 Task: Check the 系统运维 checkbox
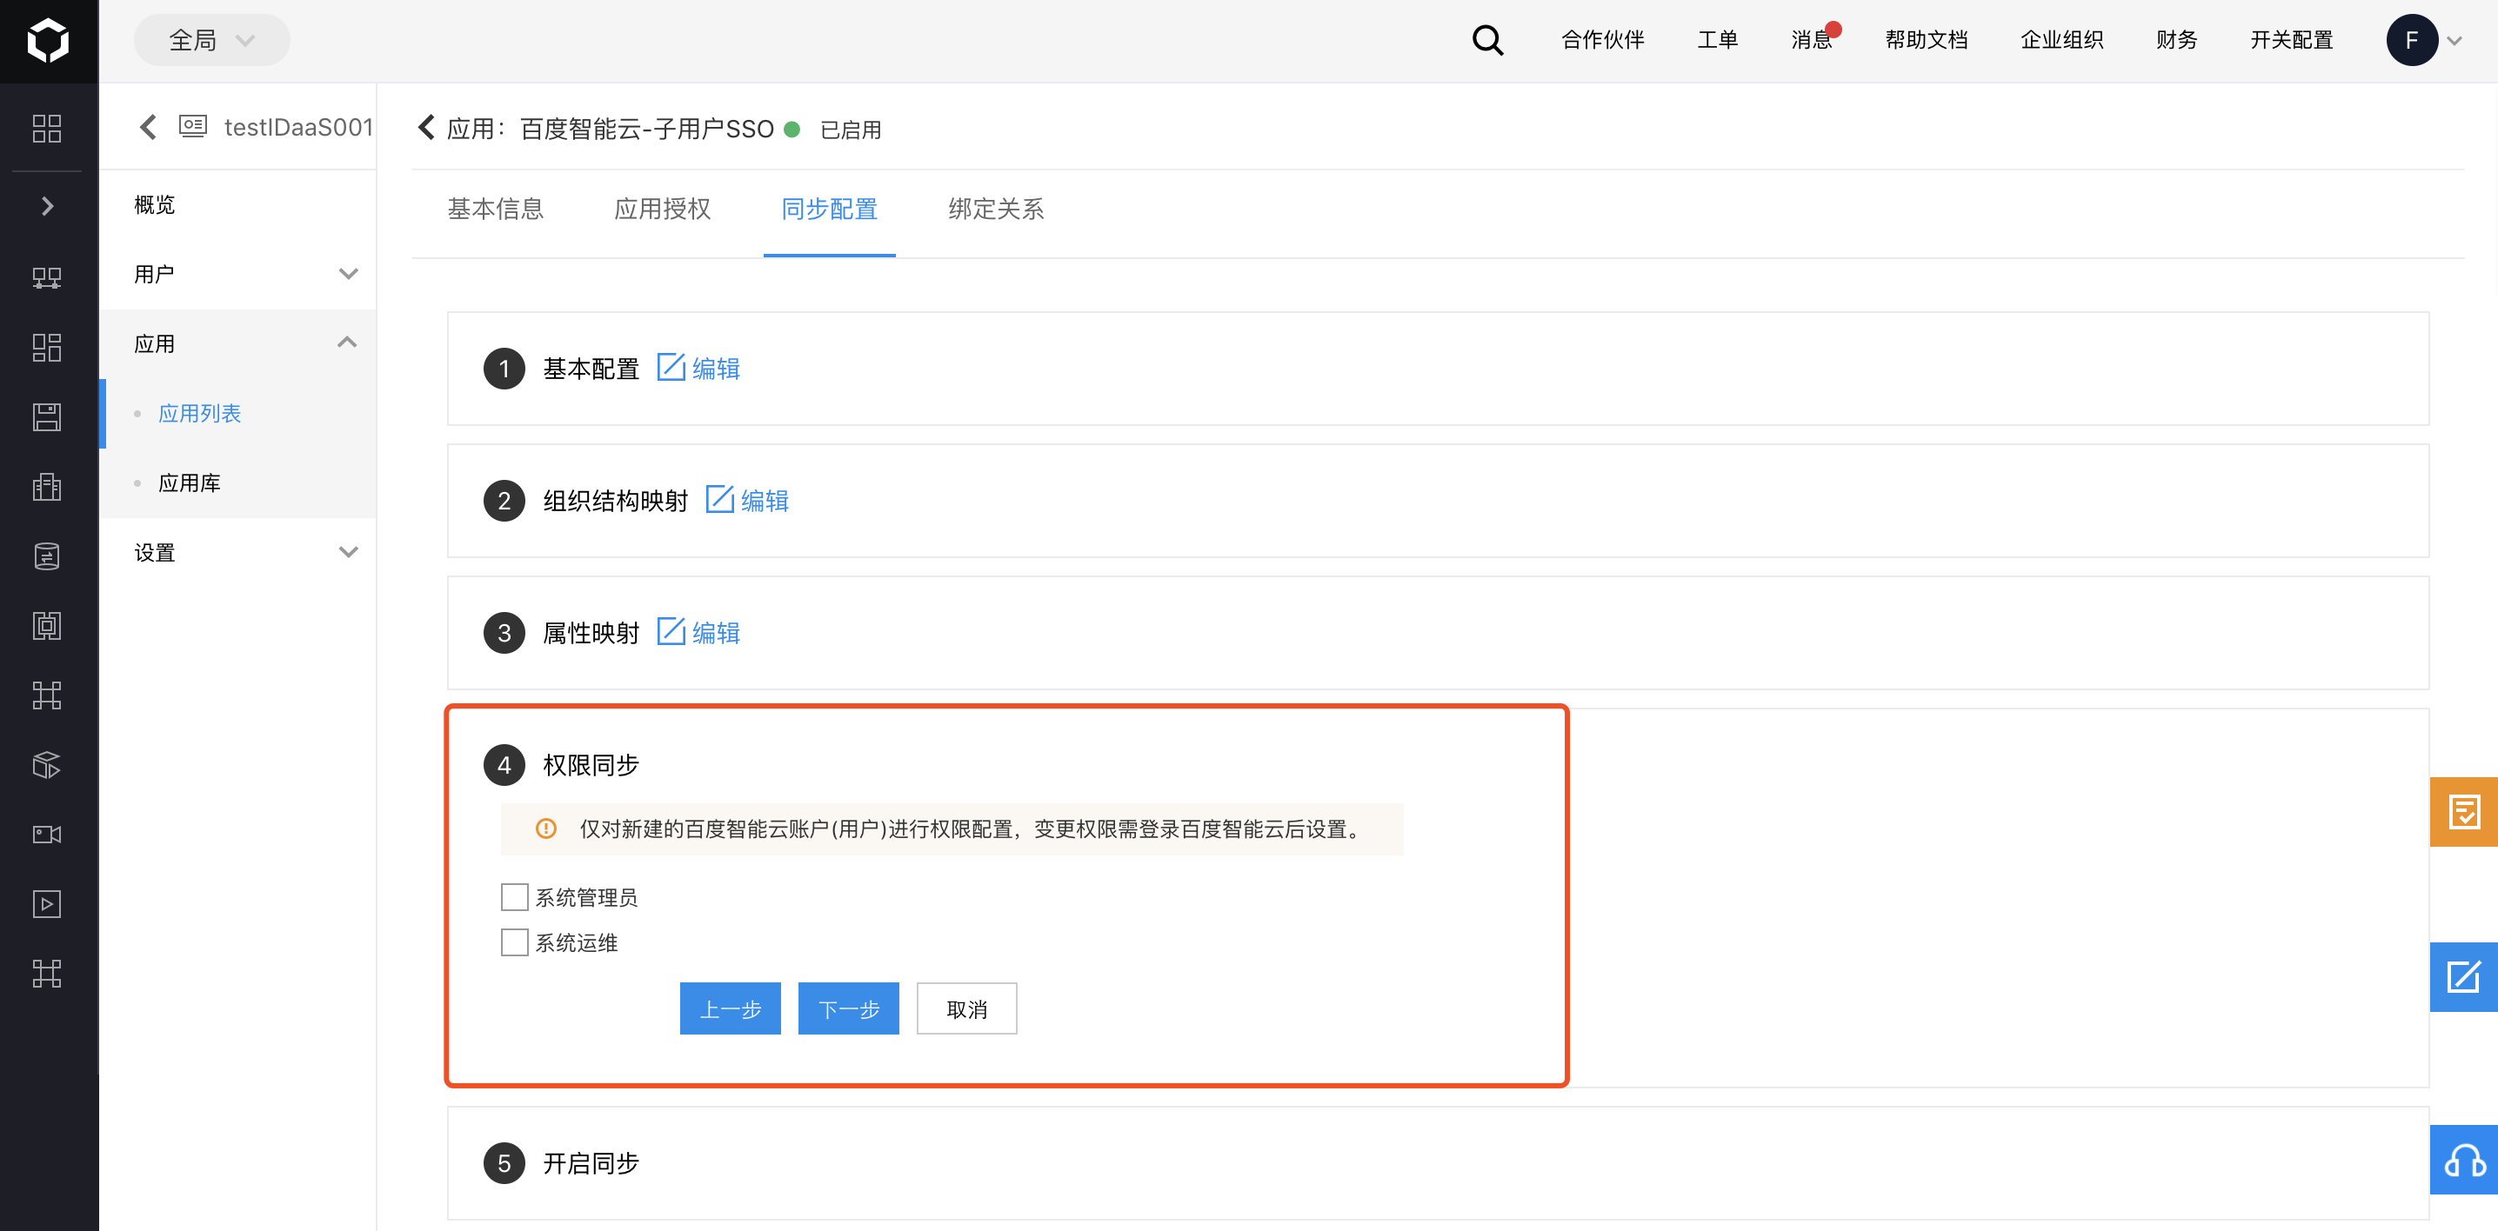pyautogui.click(x=514, y=942)
